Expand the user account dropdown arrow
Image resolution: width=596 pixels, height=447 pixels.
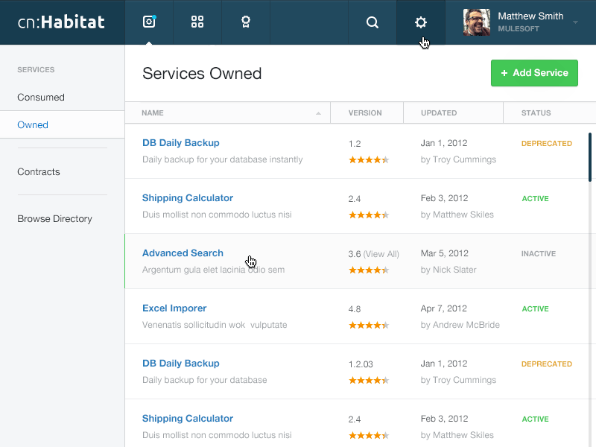pos(576,23)
